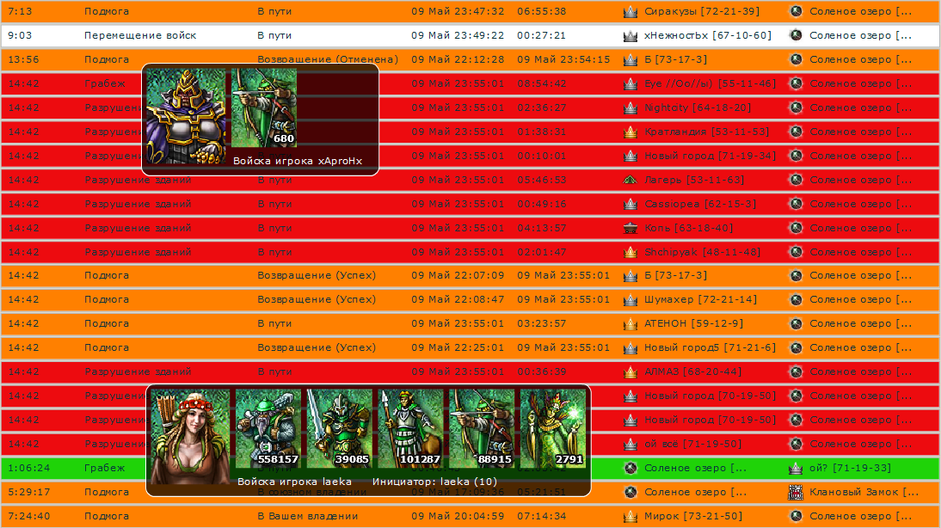Select laeka hero portrait in troops popup
The width and height of the screenshot is (941, 528).
[x=189, y=437]
